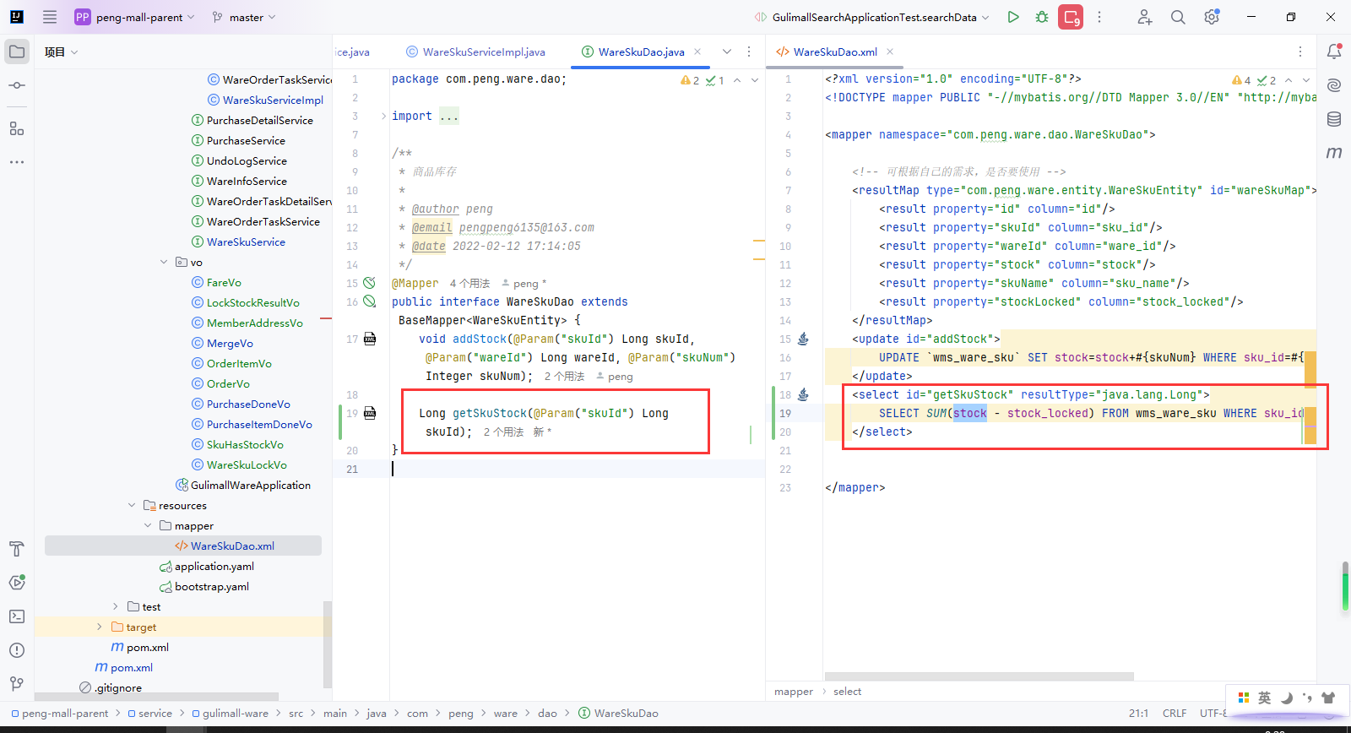Viewport: 1351px width, 733px height.
Task: Open peng-mall-parent project dropdown
Action: 135,17
